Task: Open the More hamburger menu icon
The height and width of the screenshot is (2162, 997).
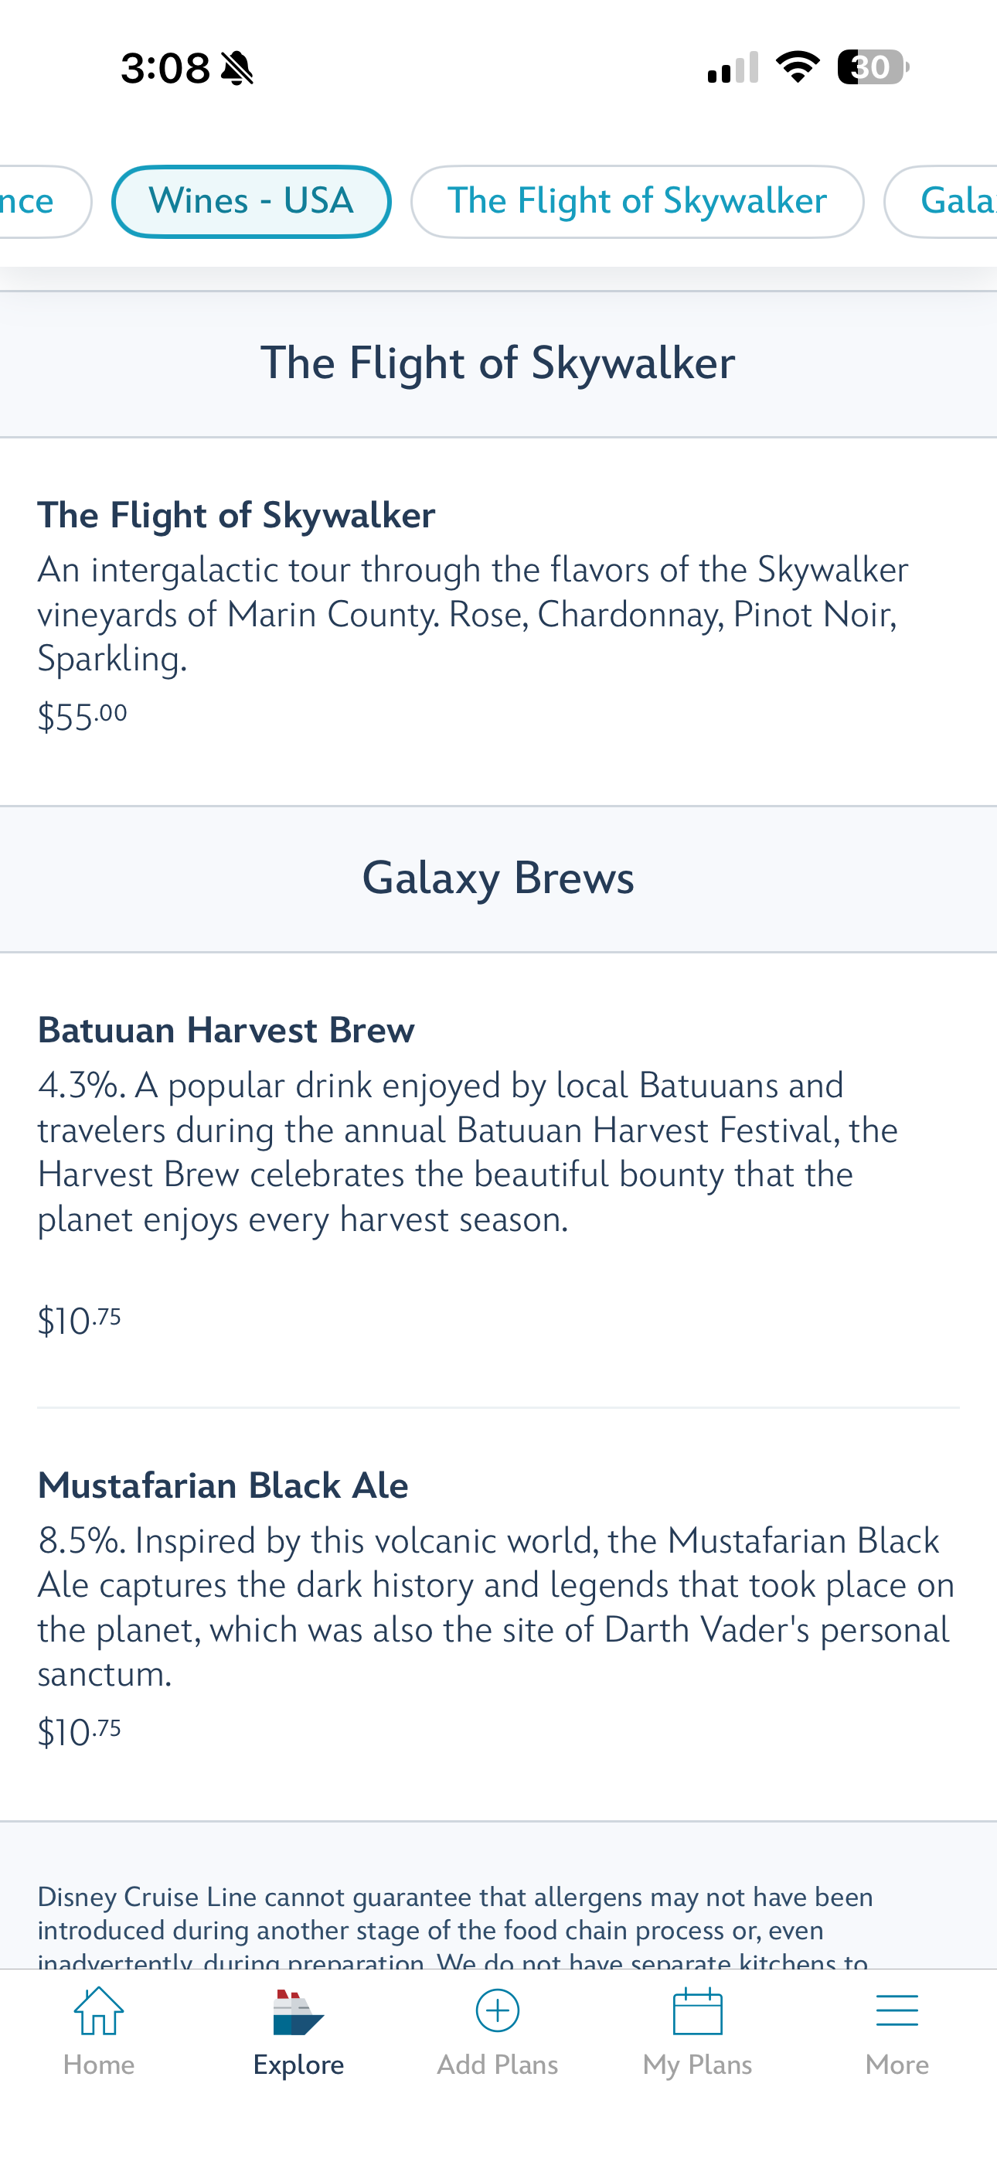Action: (897, 2011)
